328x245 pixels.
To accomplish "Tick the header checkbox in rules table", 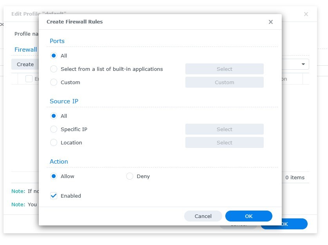I will pos(29,79).
